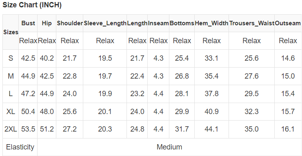This screenshot has width=302, height=156.
Task: Select the 32.3 trousers waist value for XL
Action: point(252,112)
